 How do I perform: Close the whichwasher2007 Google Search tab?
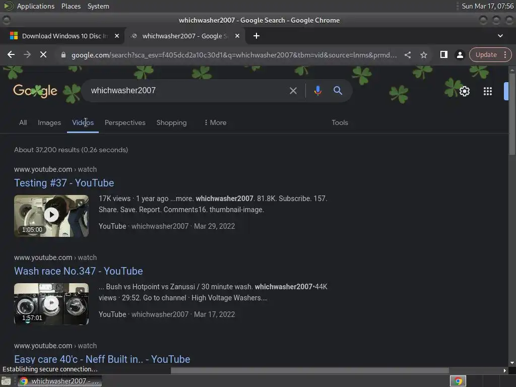[237, 36]
